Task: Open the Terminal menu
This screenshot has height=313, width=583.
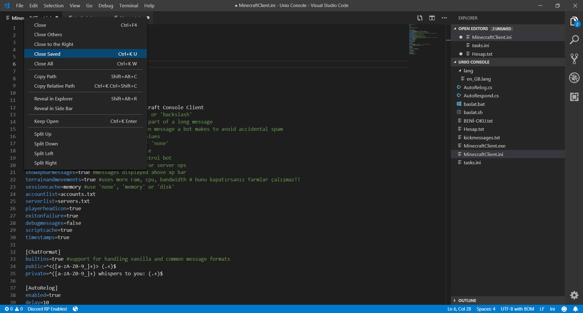Action: 129,5
